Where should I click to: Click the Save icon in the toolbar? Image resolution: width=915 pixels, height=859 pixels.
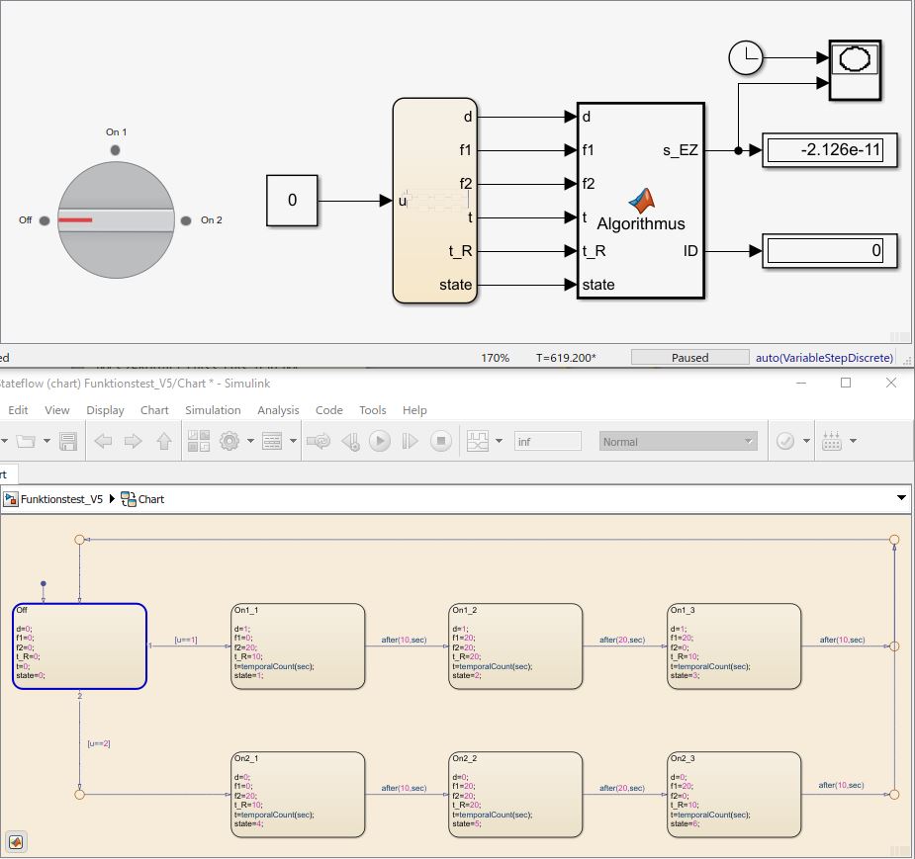(68, 442)
